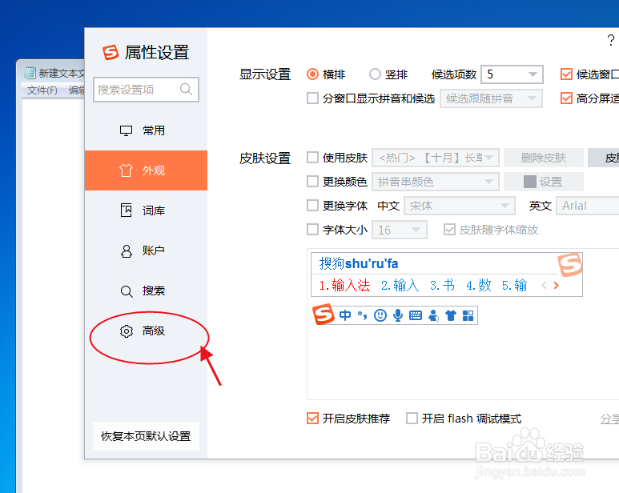Click candidate 5.输 in preview
619x493 pixels.
coord(514,285)
